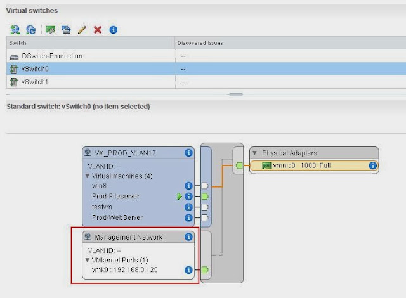406x298 pixels.
Task: Collapse the Virtual Machines (4) list
Action: [x=88, y=176]
